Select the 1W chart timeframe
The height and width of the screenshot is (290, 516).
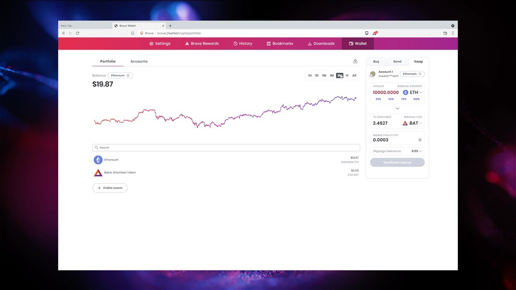pos(324,75)
